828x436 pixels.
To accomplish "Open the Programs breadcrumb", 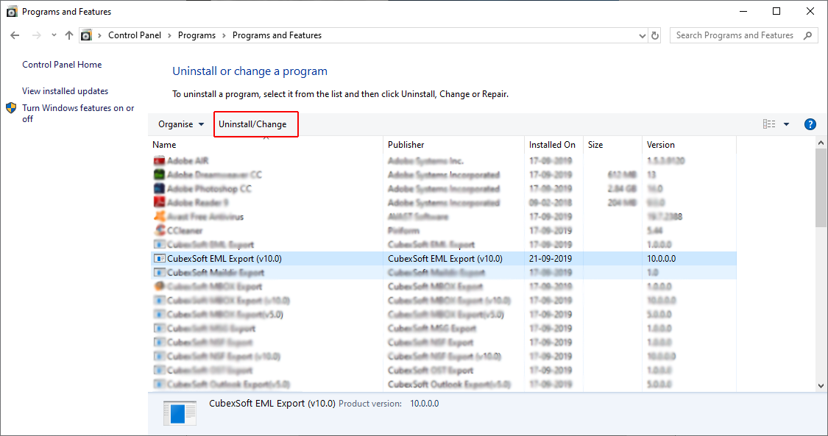I will 197,35.
